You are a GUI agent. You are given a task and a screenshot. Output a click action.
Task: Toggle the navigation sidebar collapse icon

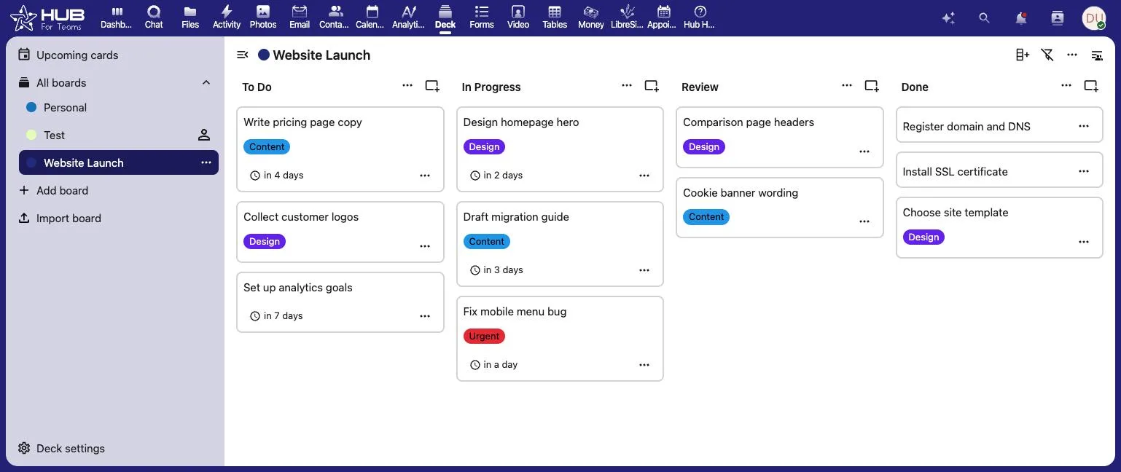tap(243, 55)
